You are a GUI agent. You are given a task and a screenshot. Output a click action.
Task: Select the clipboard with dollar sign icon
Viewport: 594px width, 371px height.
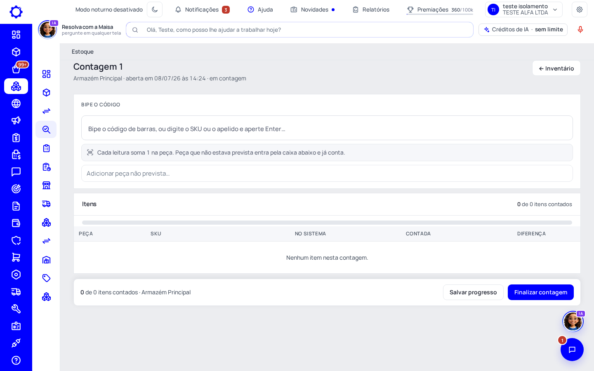coord(16,138)
